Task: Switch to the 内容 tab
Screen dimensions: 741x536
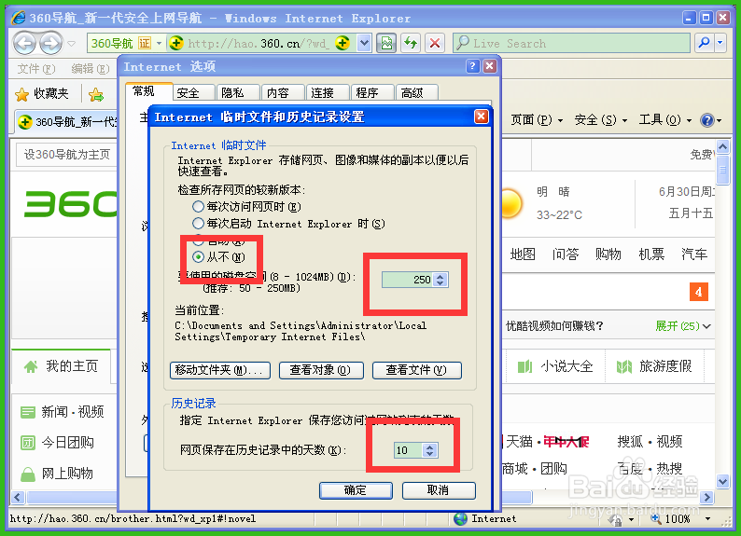Action: (284, 92)
